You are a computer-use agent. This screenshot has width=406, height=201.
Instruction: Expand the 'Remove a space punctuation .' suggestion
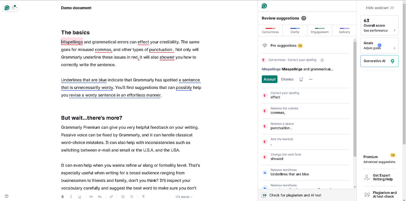305,126
